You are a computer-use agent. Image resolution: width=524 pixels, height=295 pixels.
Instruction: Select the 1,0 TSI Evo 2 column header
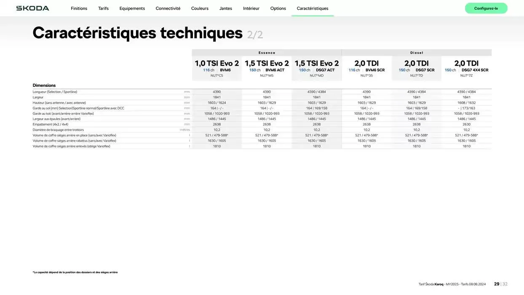click(x=217, y=63)
